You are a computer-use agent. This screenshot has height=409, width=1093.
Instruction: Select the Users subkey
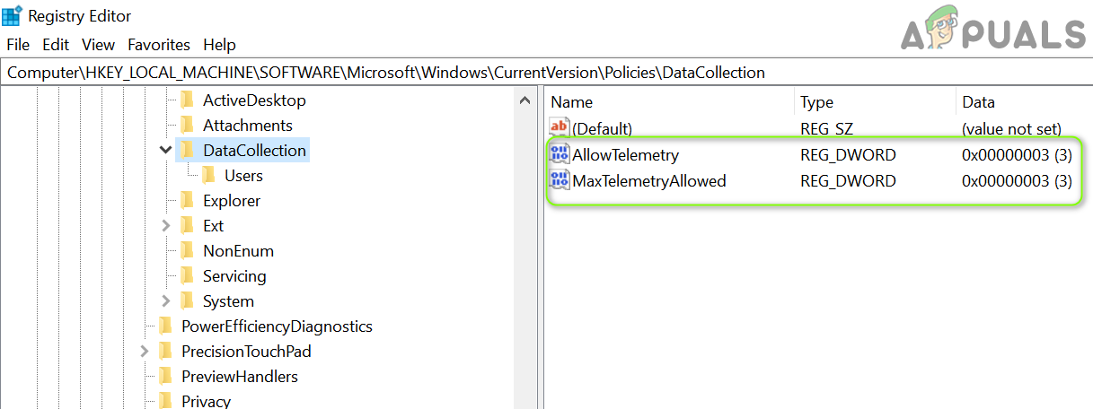(243, 176)
